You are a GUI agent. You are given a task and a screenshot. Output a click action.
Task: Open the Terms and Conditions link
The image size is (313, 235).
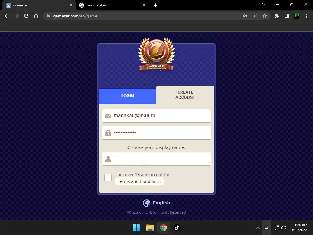(139, 181)
